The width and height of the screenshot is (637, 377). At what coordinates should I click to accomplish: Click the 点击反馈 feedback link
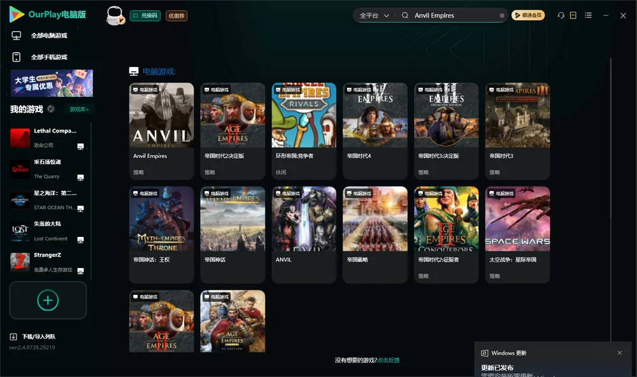[389, 360]
